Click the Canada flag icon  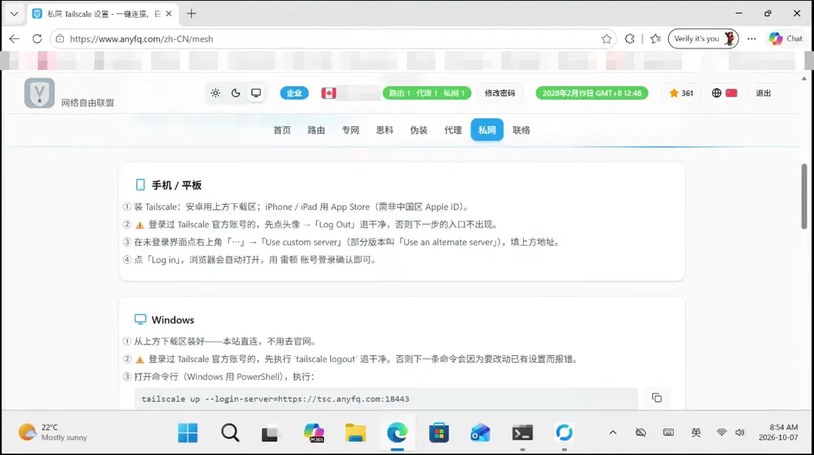click(329, 93)
